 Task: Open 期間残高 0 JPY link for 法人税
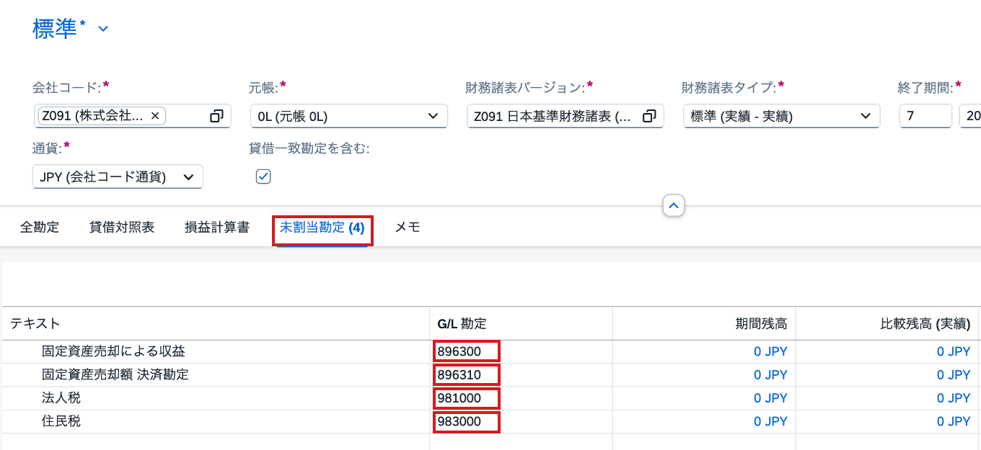pos(770,397)
